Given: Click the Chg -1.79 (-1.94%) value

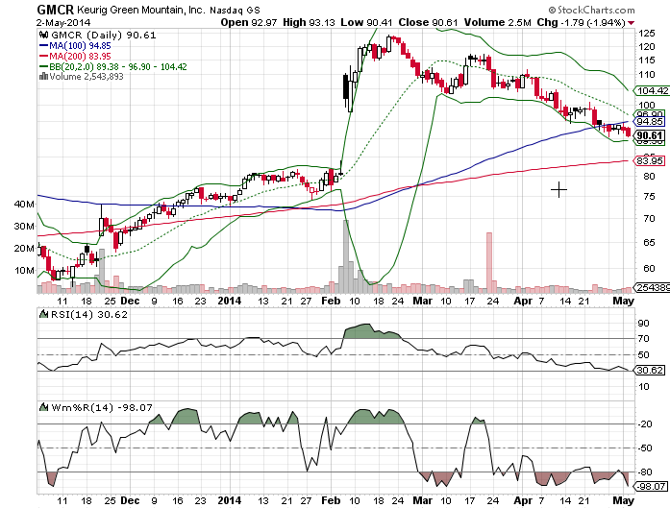Looking at the screenshot, I should click(582, 22).
